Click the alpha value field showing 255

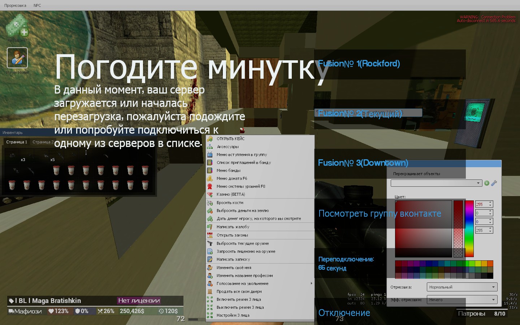click(484, 230)
